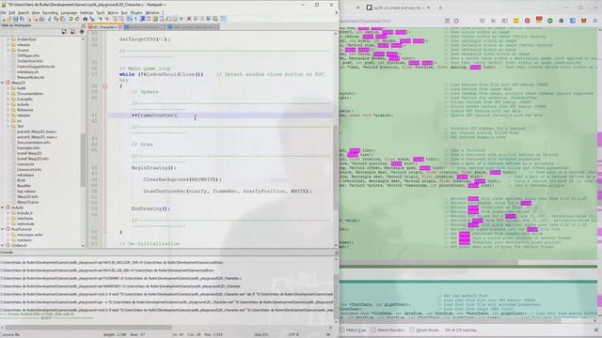This screenshot has height=338, width=602.
Task: Click the orange fox extension icon in Firefox
Action: [583, 21]
